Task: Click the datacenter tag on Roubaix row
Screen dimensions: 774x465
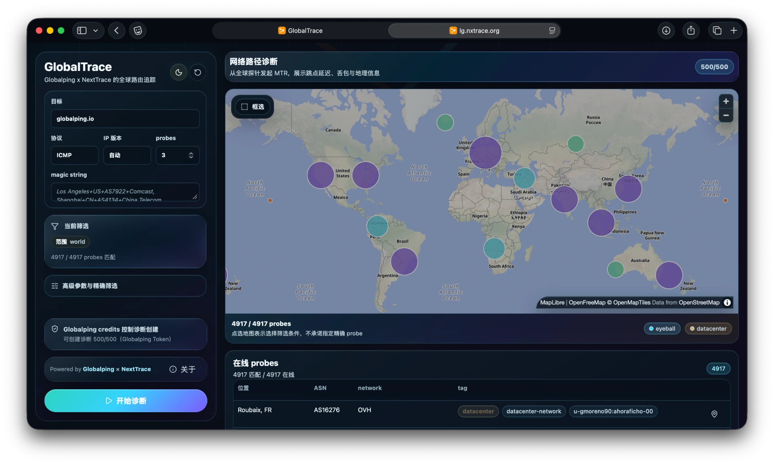Action: pyautogui.click(x=478, y=411)
